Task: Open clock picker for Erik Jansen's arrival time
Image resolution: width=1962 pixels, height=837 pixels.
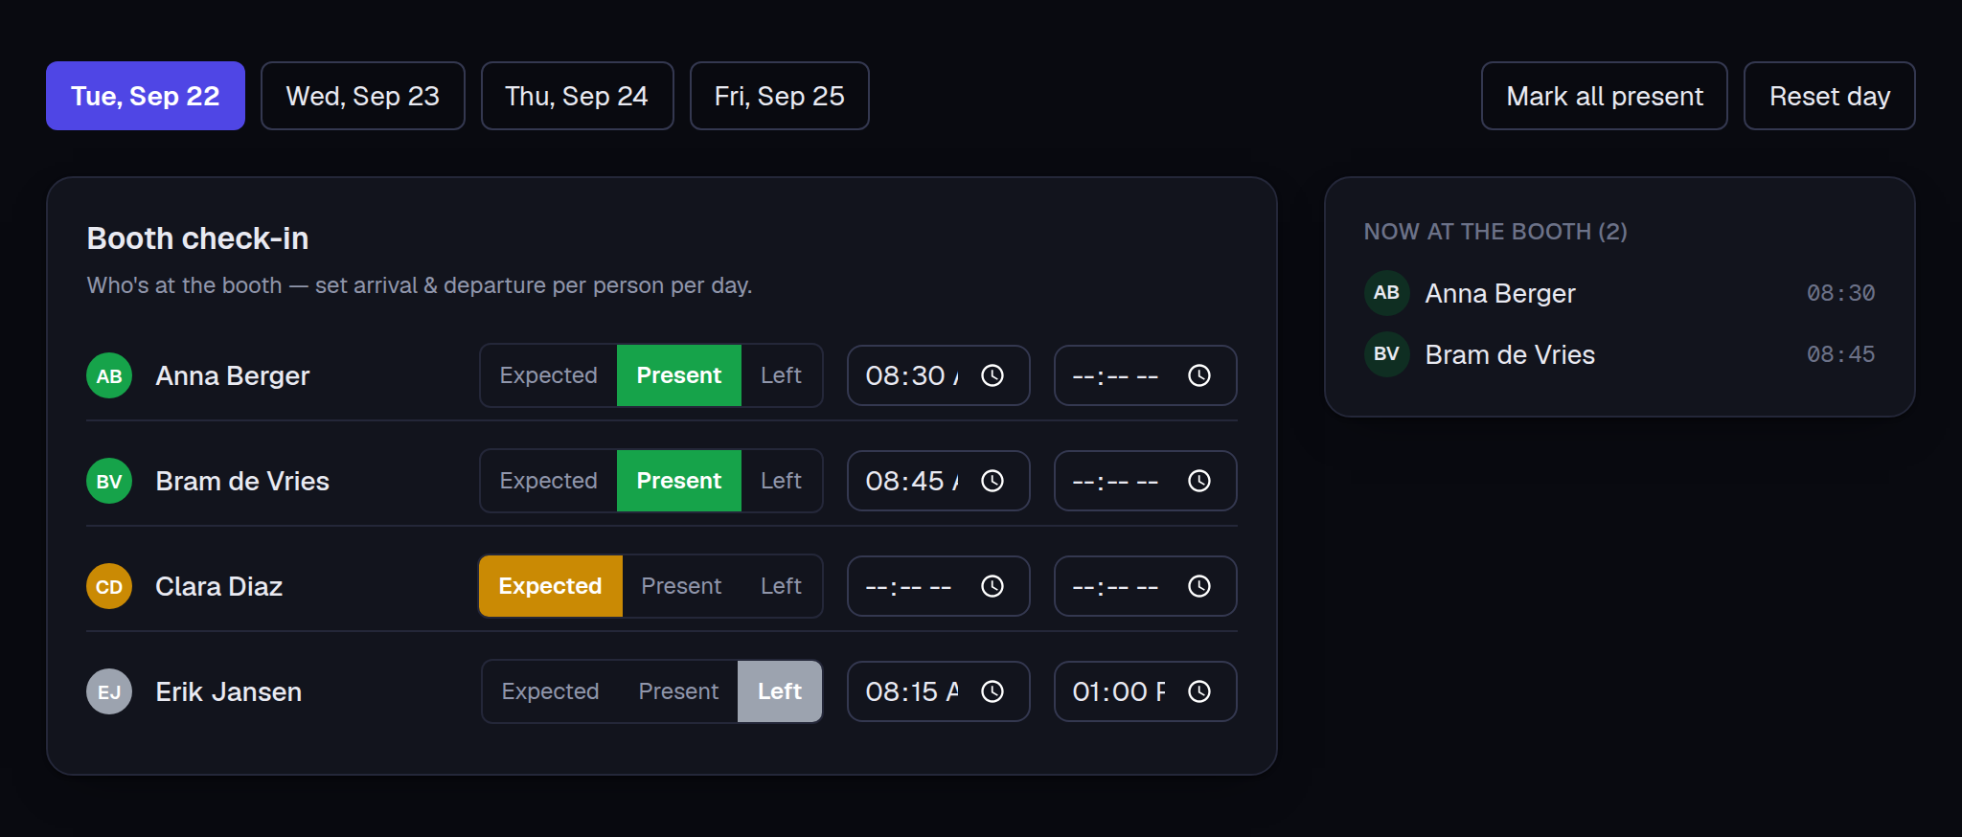Action: (x=992, y=691)
